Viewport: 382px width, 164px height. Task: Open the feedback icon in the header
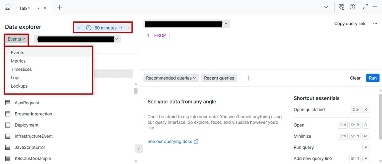point(341,7)
